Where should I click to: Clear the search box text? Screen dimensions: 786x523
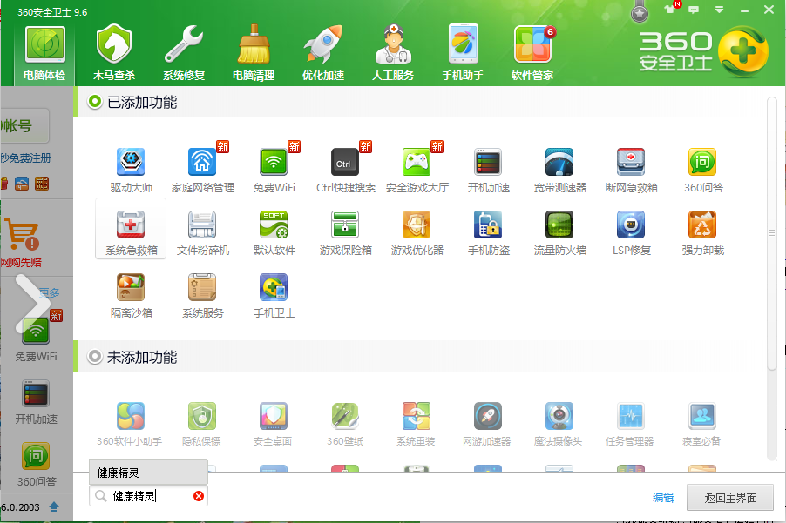click(199, 496)
